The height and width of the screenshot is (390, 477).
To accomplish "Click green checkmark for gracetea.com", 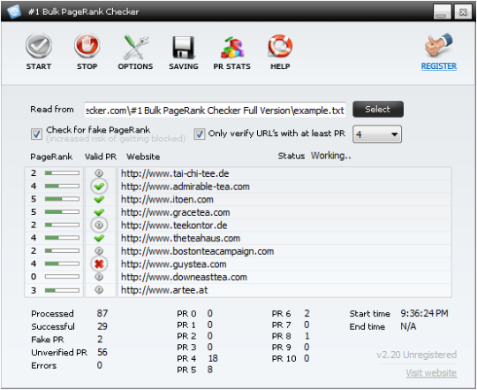I will pyautogui.click(x=99, y=212).
